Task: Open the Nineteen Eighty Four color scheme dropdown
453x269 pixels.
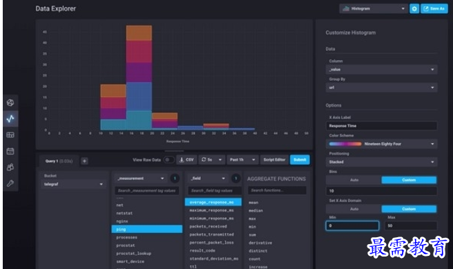Action: click(x=381, y=144)
